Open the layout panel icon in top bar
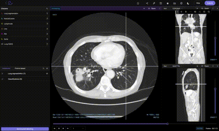 click(161, 3)
